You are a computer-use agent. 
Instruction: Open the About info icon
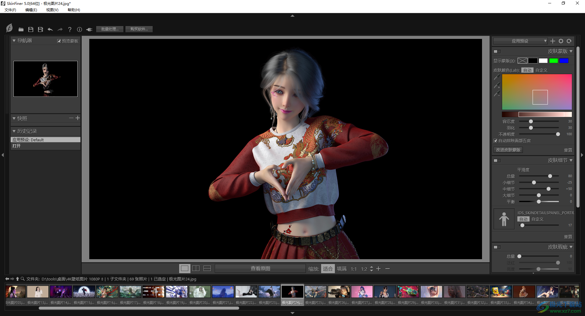point(80,29)
